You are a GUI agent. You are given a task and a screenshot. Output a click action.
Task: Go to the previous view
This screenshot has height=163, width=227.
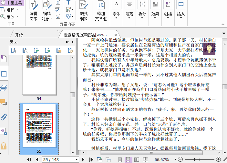(99, 159)
